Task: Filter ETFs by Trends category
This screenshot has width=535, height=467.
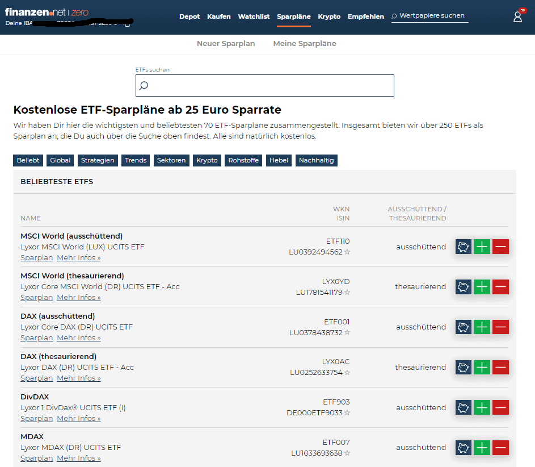Action: tap(136, 160)
